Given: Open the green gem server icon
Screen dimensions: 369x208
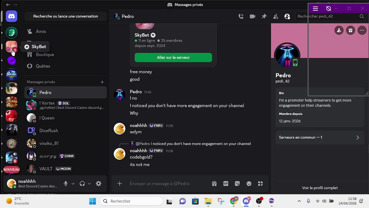Looking at the screenshot, I should tap(12, 33).
